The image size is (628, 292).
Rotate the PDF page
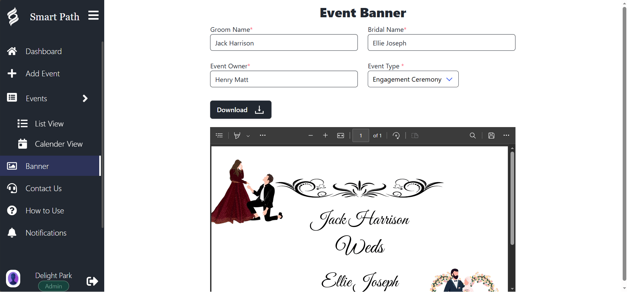click(x=396, y=135)
